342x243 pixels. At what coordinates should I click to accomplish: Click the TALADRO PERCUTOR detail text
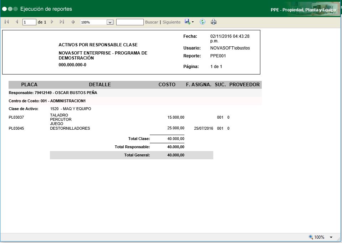pyautogui.click(x=61, y=117)
